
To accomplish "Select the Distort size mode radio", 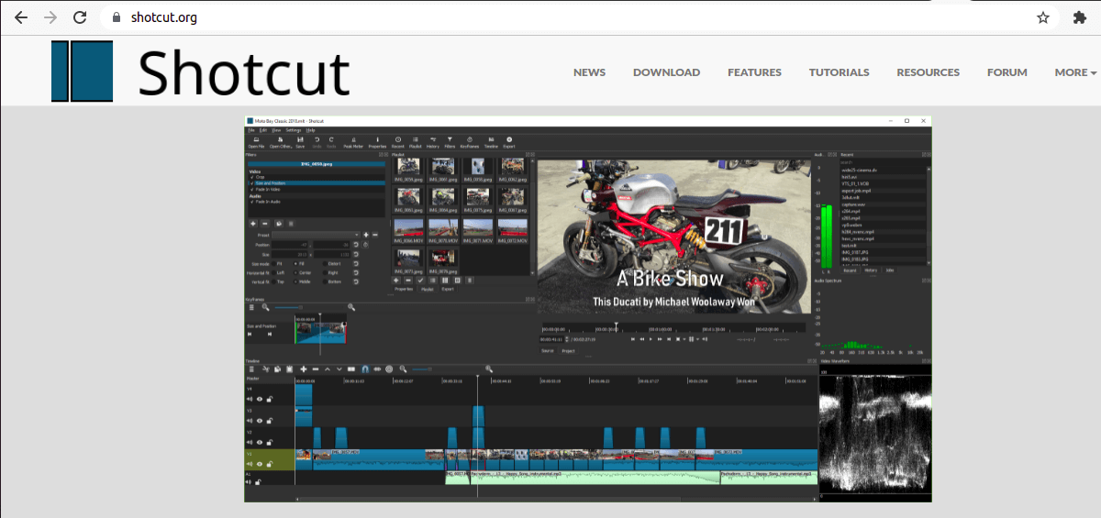I will pos(325,264).
